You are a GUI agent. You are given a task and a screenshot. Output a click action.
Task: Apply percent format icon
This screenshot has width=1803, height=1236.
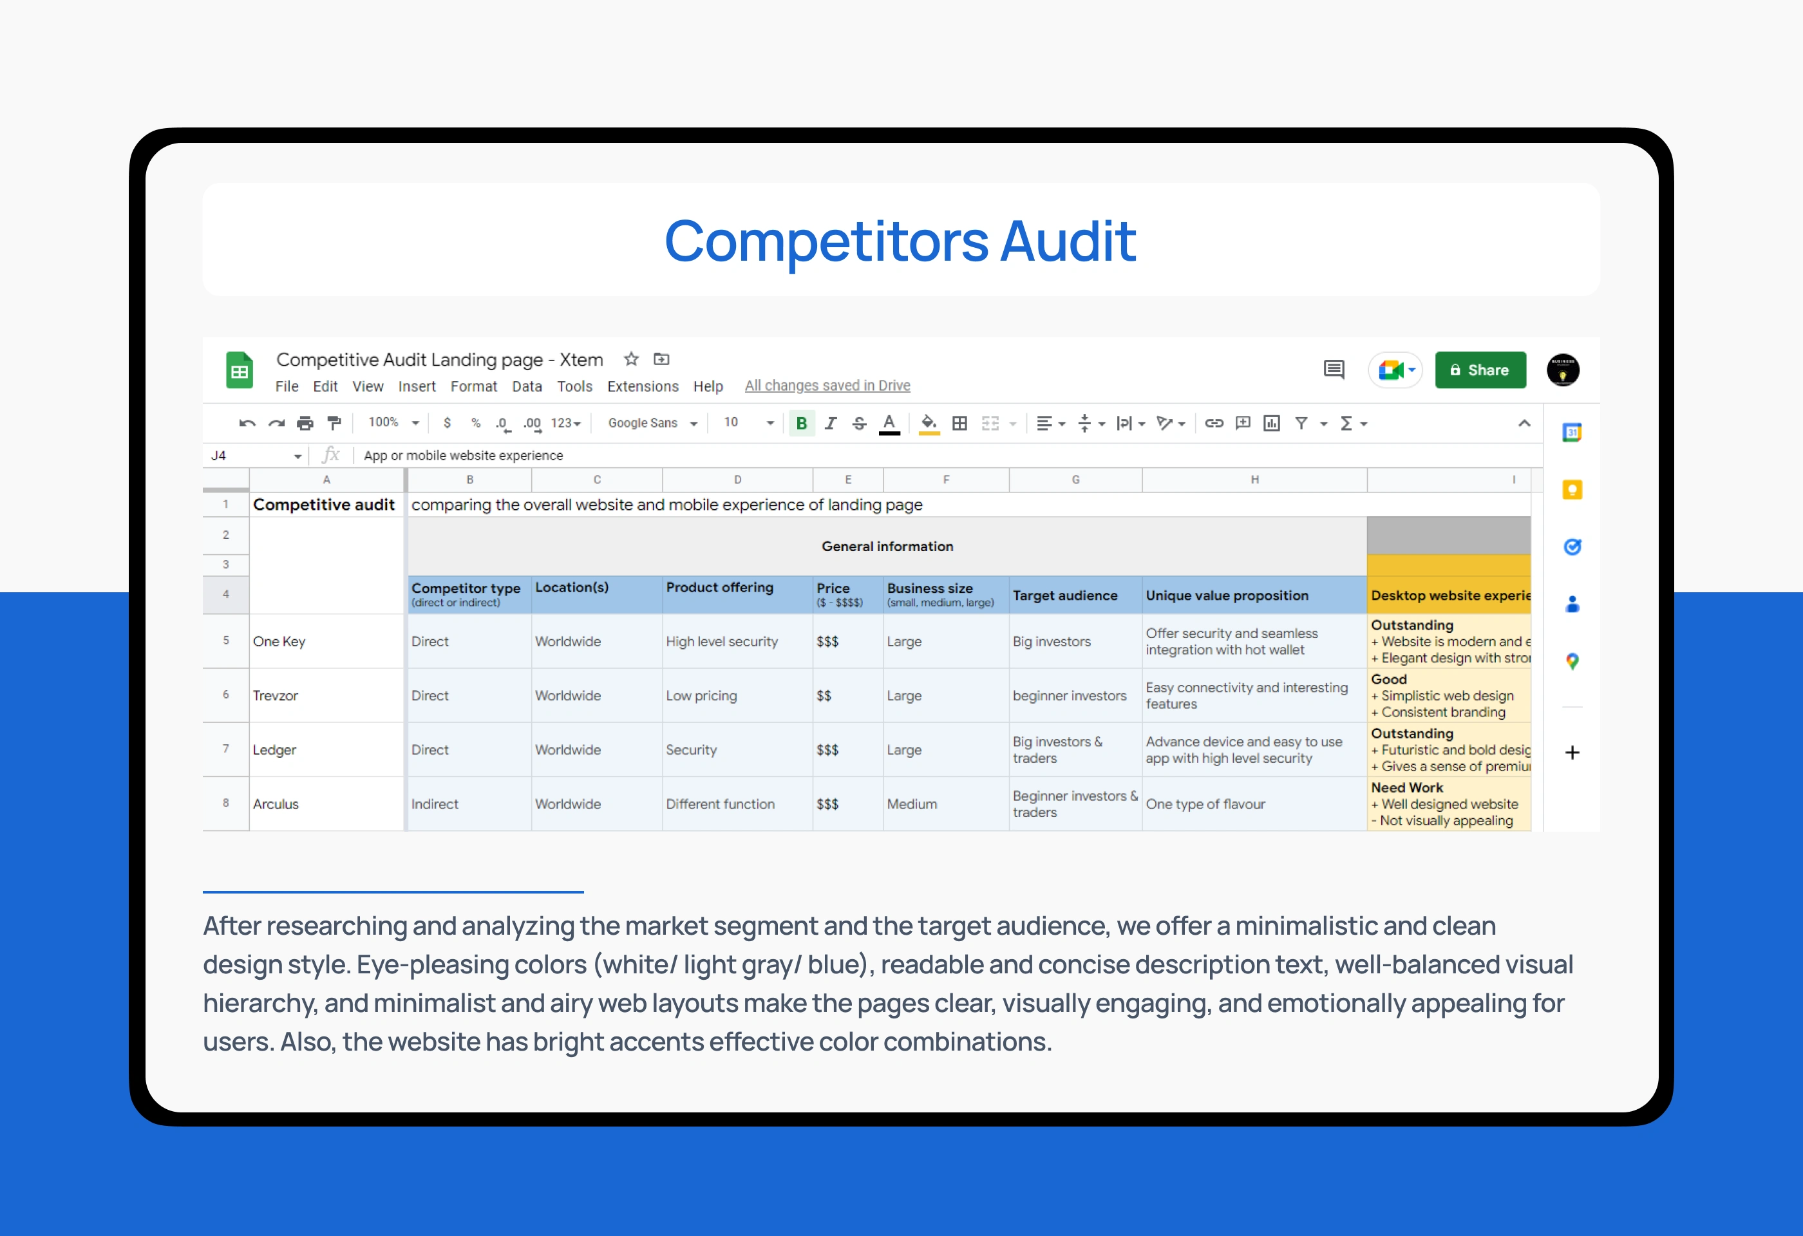tap(476, 424)
